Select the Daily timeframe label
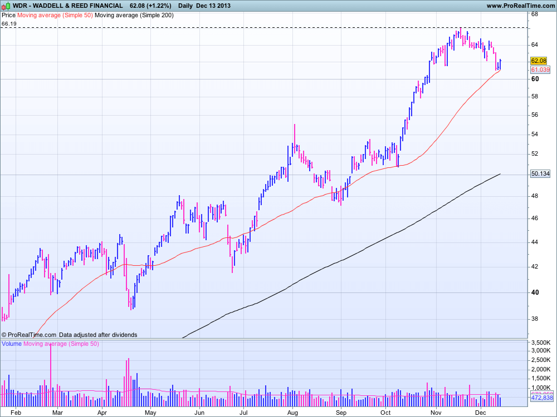Screen dimensions: 557x417 coord(185,6)
